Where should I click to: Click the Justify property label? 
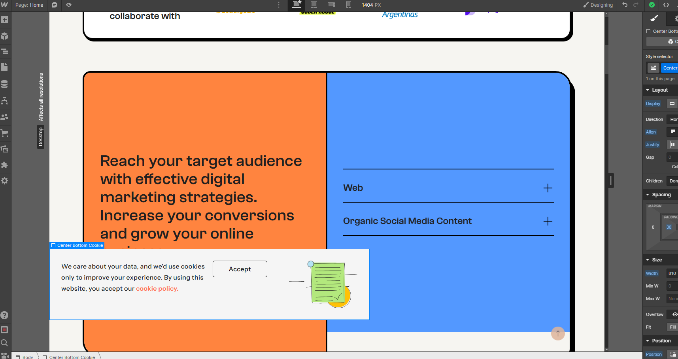pos(652,145)
